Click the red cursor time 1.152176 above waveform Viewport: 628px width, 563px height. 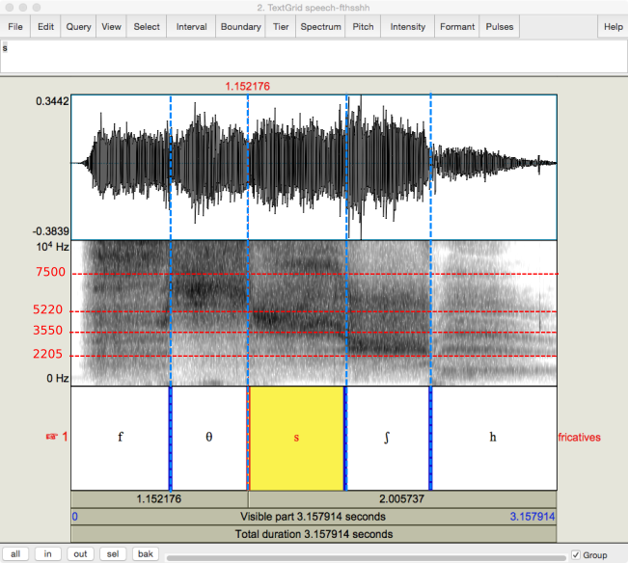248,87
